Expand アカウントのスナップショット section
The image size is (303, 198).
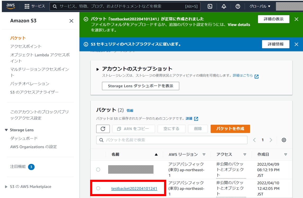pyautogui.click(x=98, y=69)
